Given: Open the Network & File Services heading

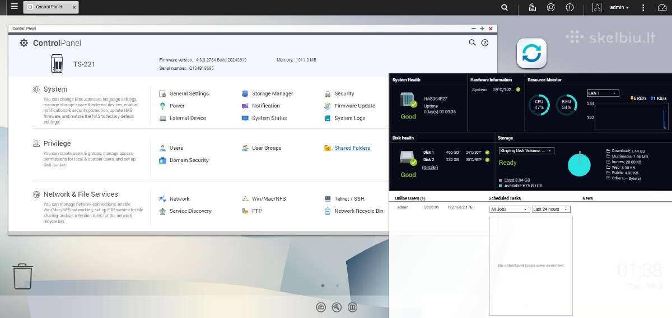Looking at the screenshot, I should 81,194.
